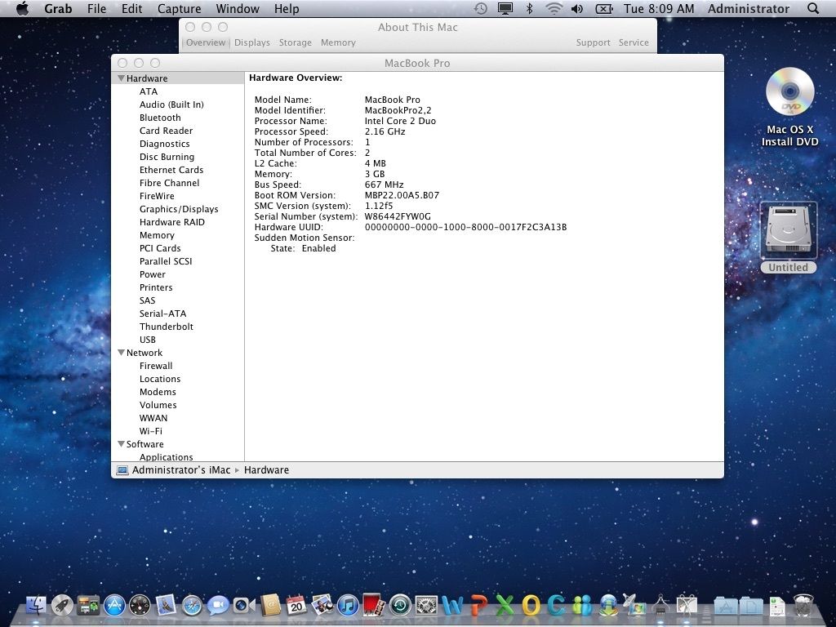Open Time Machine menu bar icon
This screenshot has height=627, width=836.
tap(481, 9)
